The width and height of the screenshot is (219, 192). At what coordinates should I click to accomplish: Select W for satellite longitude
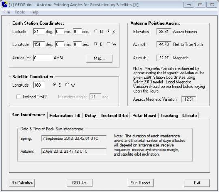[67, 84]
